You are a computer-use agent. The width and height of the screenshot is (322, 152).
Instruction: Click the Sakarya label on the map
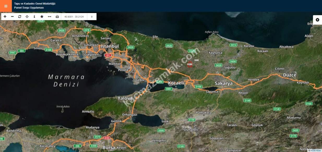pyautogui.click(x=224, y=83)
